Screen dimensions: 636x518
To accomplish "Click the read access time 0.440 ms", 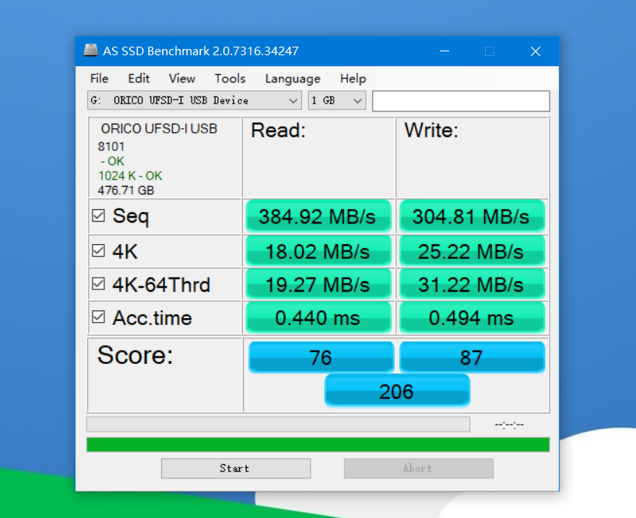I will coord(318,318).
